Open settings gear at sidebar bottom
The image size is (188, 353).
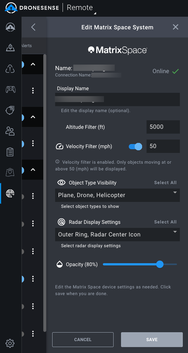10,343
